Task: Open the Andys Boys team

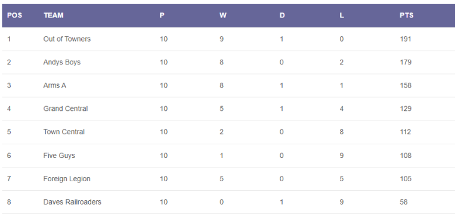Action: (62, 62)
